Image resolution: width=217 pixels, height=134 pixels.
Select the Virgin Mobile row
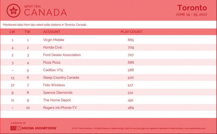108,40
